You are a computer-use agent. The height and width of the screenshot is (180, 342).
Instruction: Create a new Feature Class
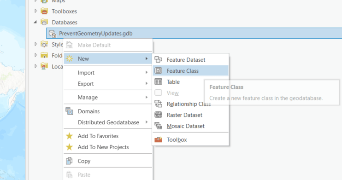pyautogui.click(x=191, y=70)
